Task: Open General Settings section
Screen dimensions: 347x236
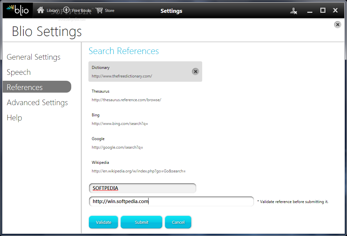Action: click(34, 57)
